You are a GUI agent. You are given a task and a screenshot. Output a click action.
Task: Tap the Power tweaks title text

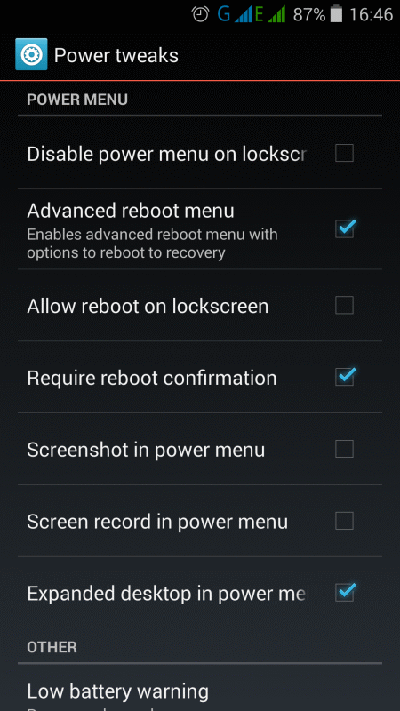(116, 55)
